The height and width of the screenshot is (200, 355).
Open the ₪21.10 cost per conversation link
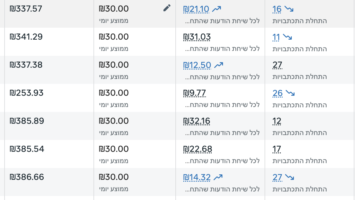coord(196,9)
